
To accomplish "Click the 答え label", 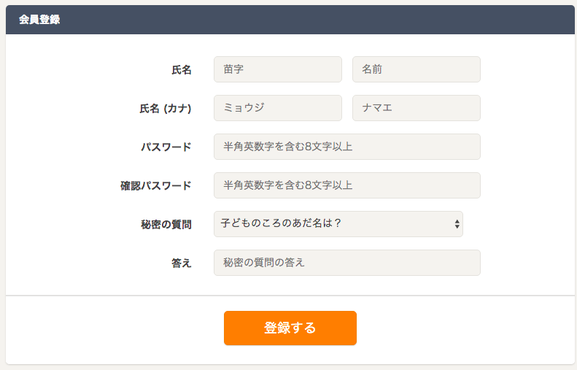I will pos(182,263).
